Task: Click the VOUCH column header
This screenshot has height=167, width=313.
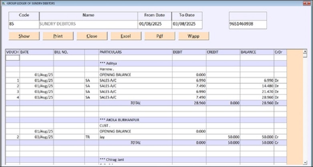Action: click(12, 52)
